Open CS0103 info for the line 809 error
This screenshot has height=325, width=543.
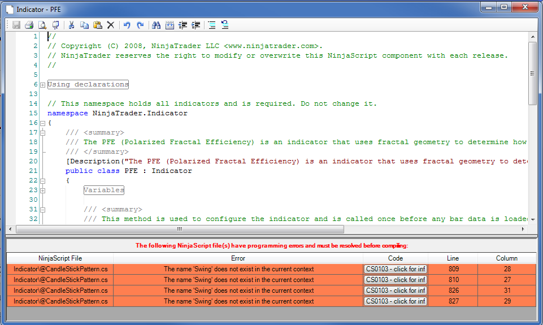tap(396, 269)
